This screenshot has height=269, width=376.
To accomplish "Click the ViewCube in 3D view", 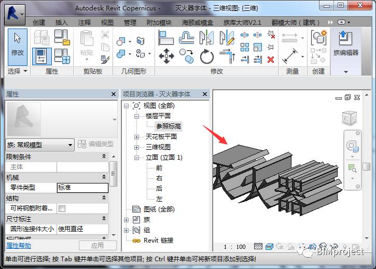I will pyautogui.click(x=349, y=118).
